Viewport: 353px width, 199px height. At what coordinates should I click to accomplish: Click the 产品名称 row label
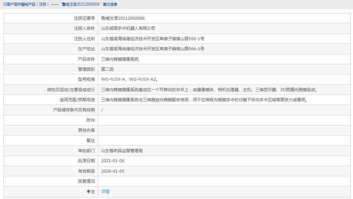(x=86, y=59)
